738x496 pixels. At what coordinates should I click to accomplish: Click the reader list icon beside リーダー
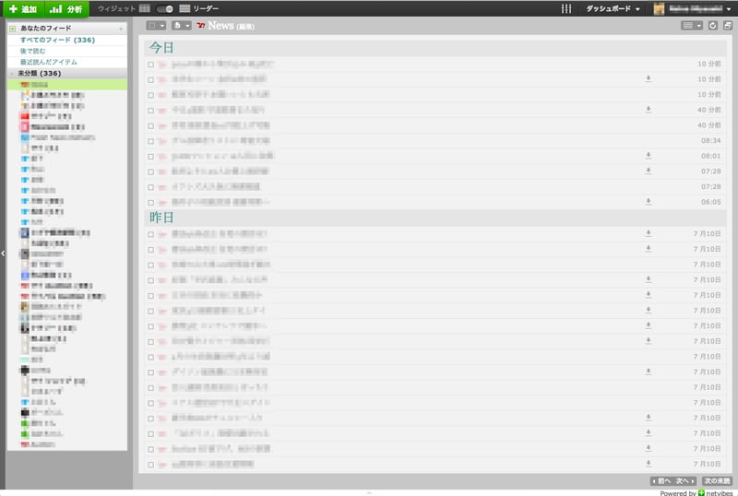[184, 8]
